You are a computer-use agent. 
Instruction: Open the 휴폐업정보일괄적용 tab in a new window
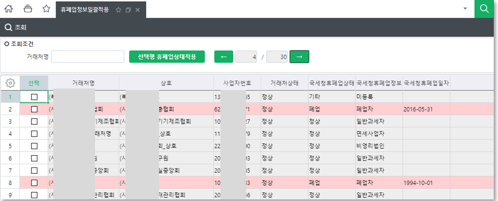click(x=128, y=10)
